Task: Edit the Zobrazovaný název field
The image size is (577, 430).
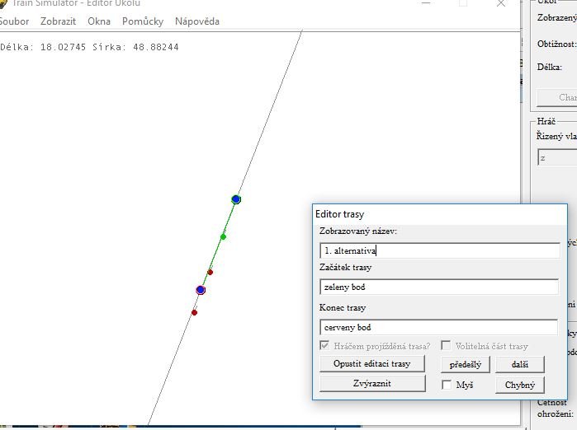Action: click(440, 250)
